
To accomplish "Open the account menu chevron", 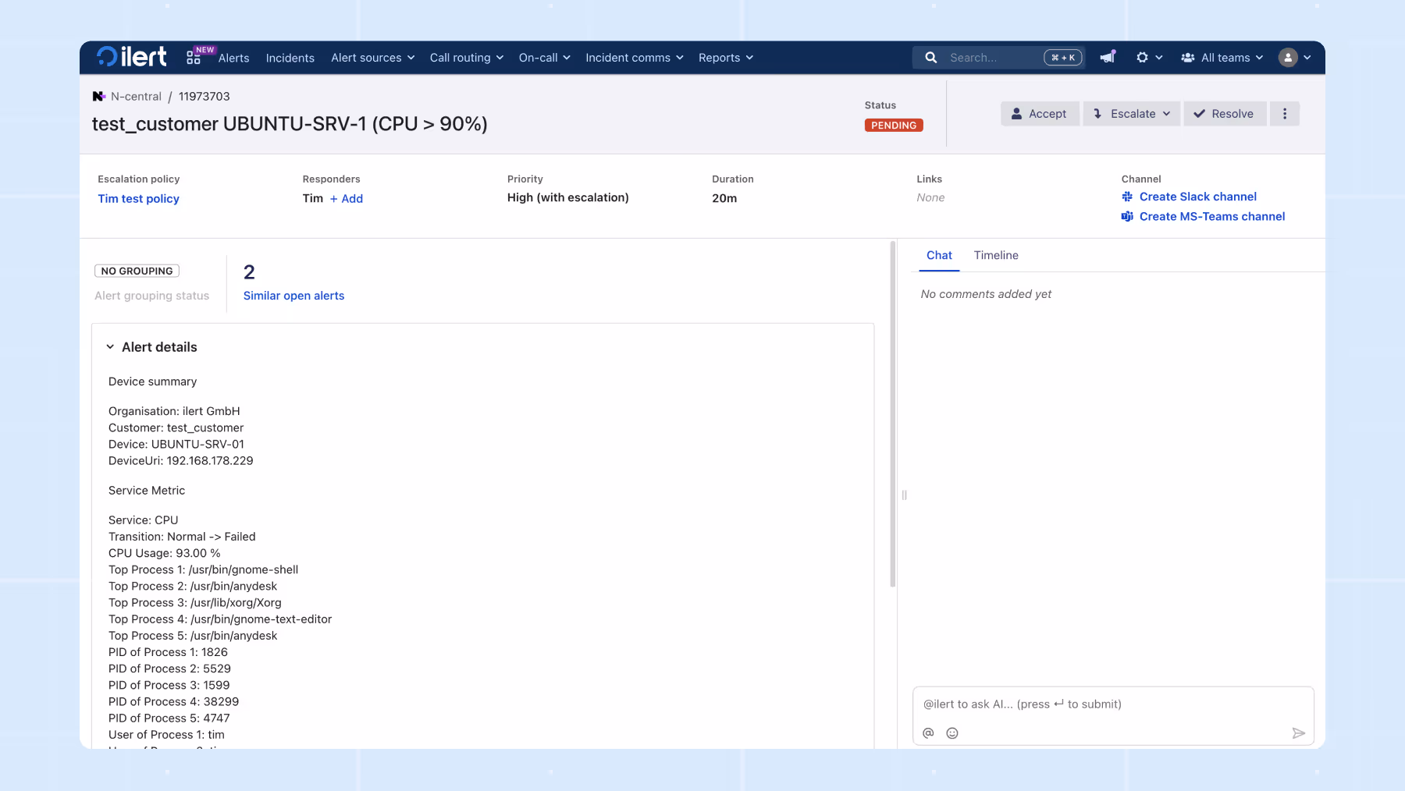I will [1307, 58].
